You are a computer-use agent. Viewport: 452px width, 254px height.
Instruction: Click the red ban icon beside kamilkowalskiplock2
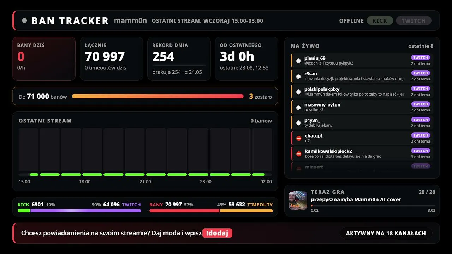click(x=299, y=154)
